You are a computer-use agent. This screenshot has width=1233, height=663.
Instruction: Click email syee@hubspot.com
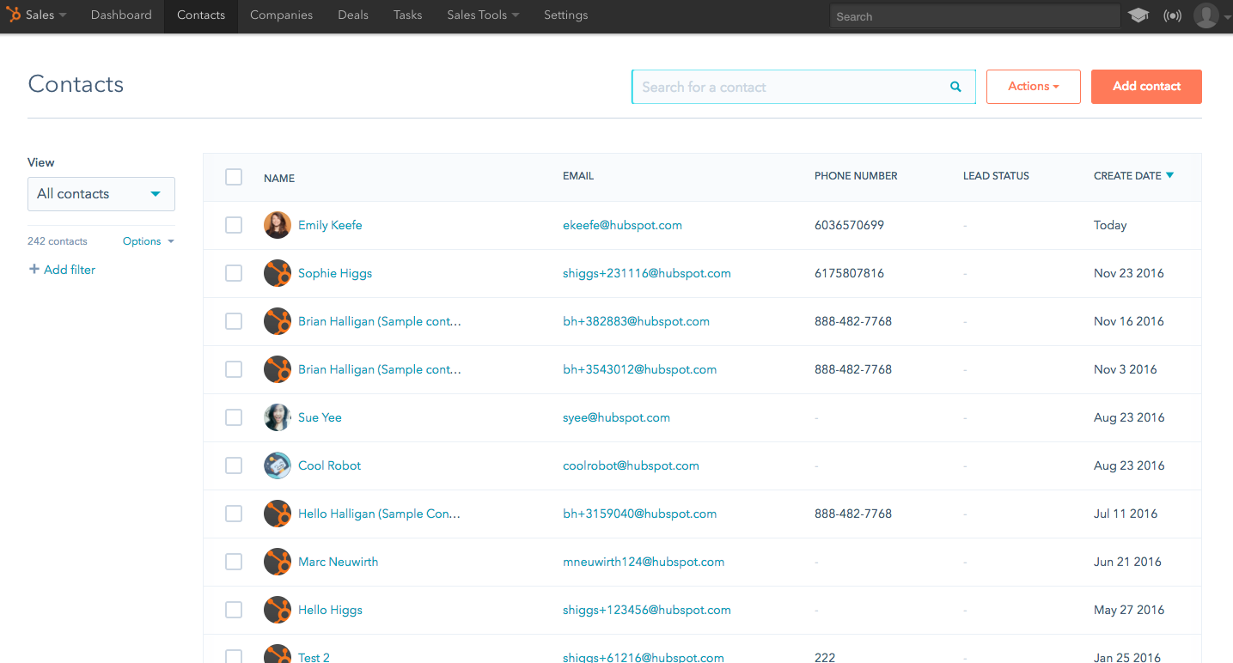point(616,417)
